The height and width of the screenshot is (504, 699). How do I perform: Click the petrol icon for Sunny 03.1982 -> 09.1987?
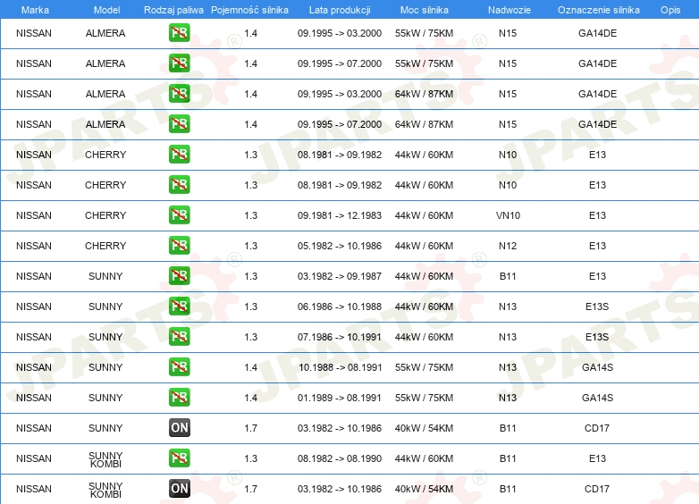(179, 275)
